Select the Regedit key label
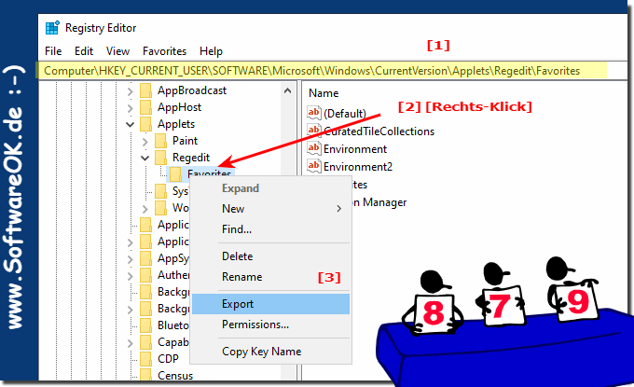Viewport: 634px width, 387px height. pos(191,158)
